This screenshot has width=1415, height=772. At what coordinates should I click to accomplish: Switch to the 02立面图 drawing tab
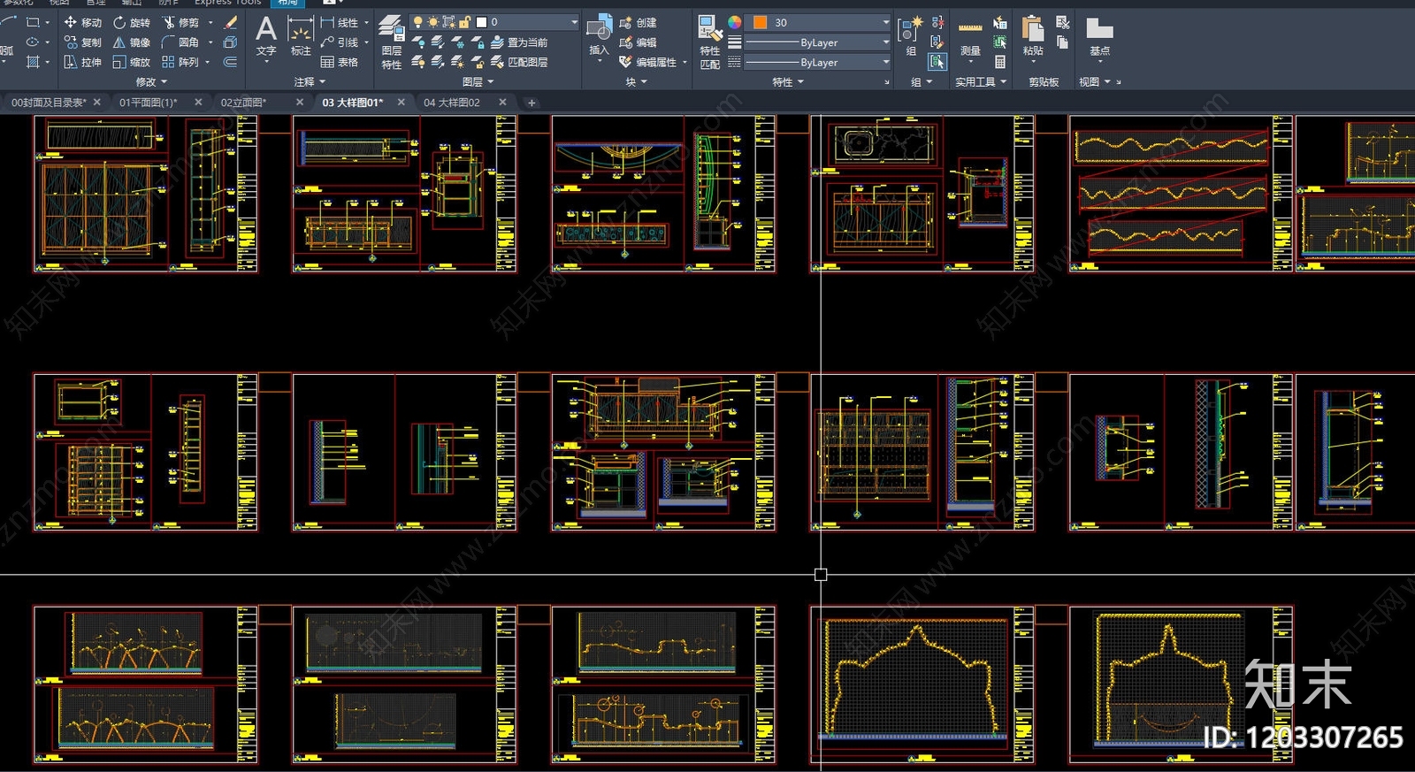pyautogui.click(x=243, y=103)
